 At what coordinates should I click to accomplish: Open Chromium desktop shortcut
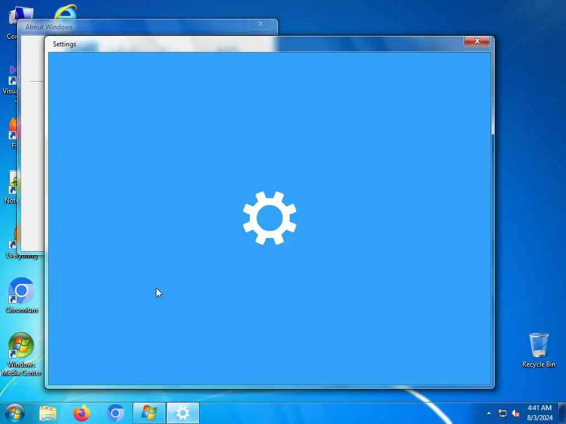pos(22,295)
